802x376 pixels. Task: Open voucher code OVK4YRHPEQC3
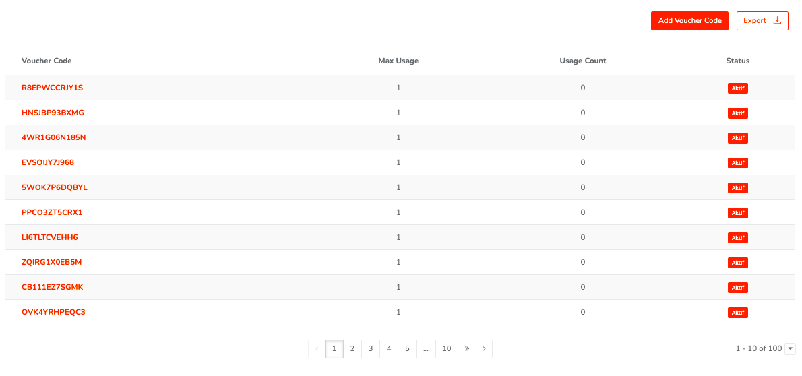(53, 312)
